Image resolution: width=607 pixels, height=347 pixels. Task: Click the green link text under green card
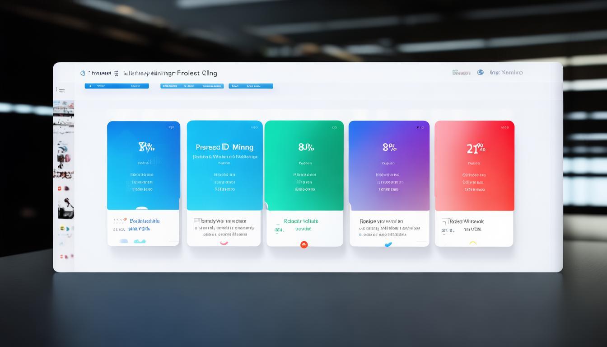(301, 221)
